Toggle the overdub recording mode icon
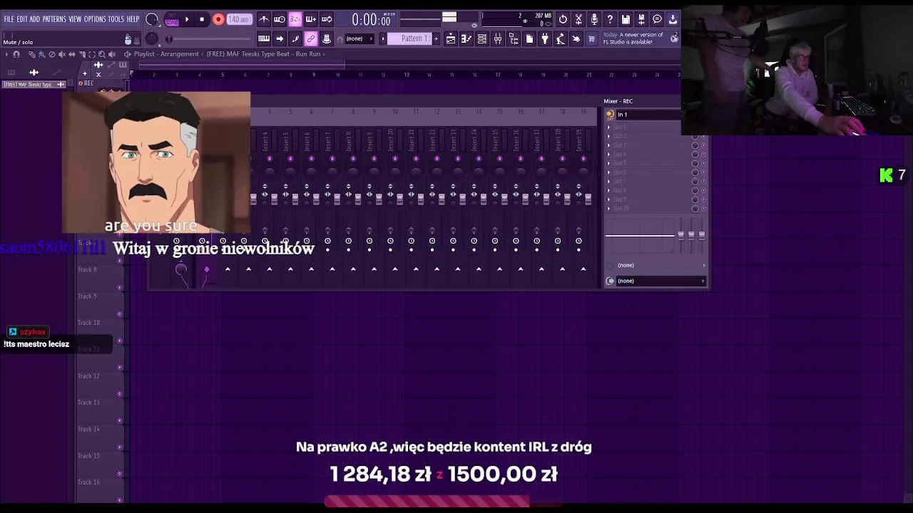This screenshot has width=913, height=513. click(311, 19)
